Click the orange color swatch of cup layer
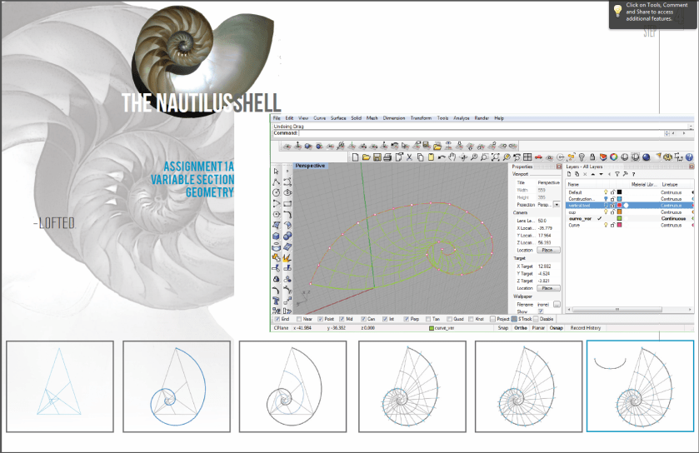 (x=619, y=212)
